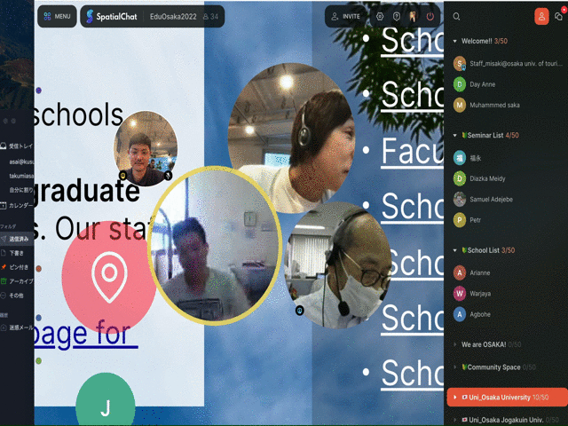Select the We are OSAKA! room

click(484, 343)
